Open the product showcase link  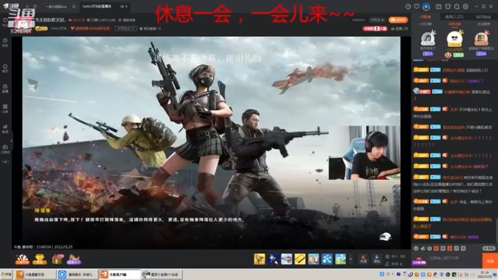(151, 29)
